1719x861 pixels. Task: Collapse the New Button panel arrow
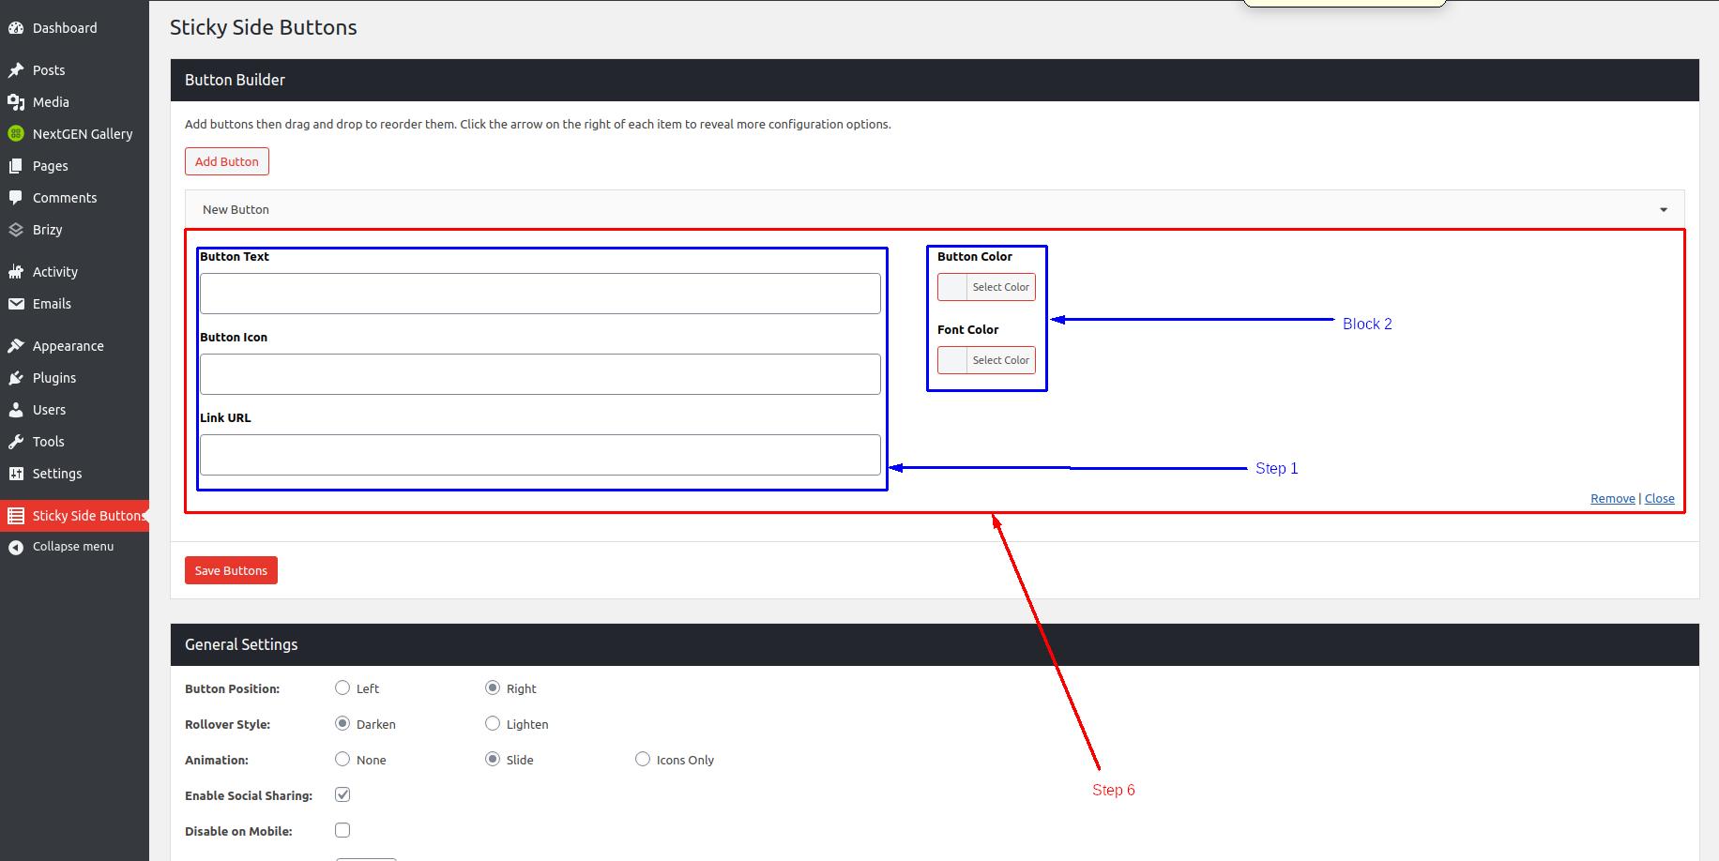click(1664, 210)
